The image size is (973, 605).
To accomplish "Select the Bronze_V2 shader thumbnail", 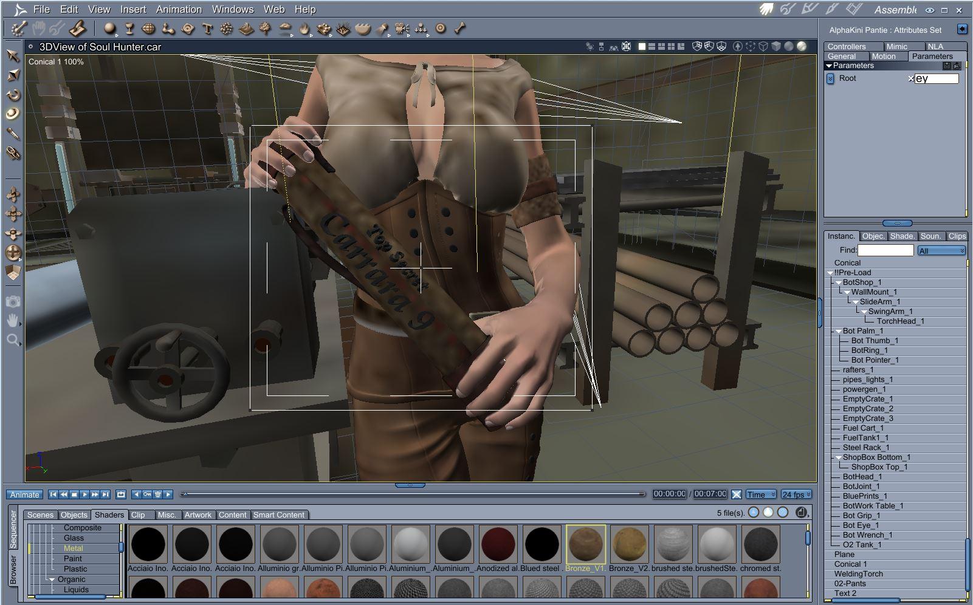I will coord(630,544).
